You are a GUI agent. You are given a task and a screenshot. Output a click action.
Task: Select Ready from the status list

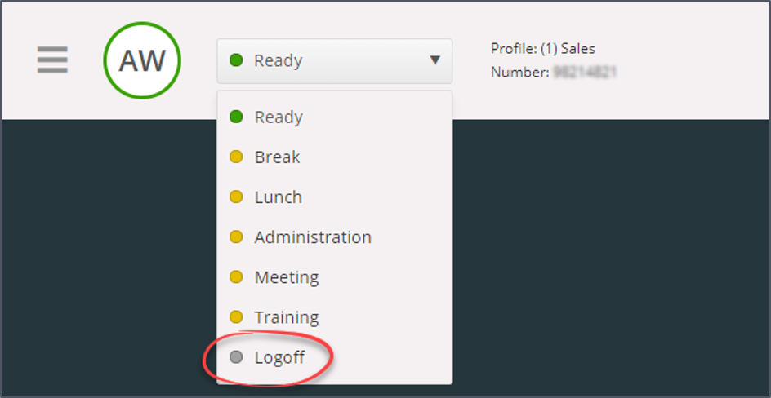click(x=279, y=117)
